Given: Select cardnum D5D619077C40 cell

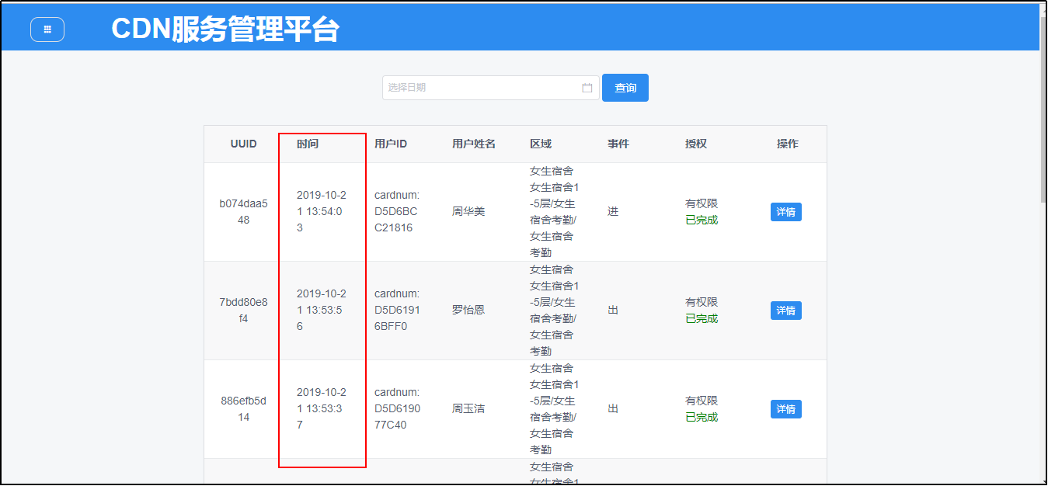Looking at the screenshot, I should (x=397, y=409).
